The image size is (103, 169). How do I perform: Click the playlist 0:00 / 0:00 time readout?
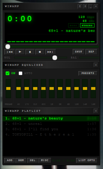click(64, 160)
